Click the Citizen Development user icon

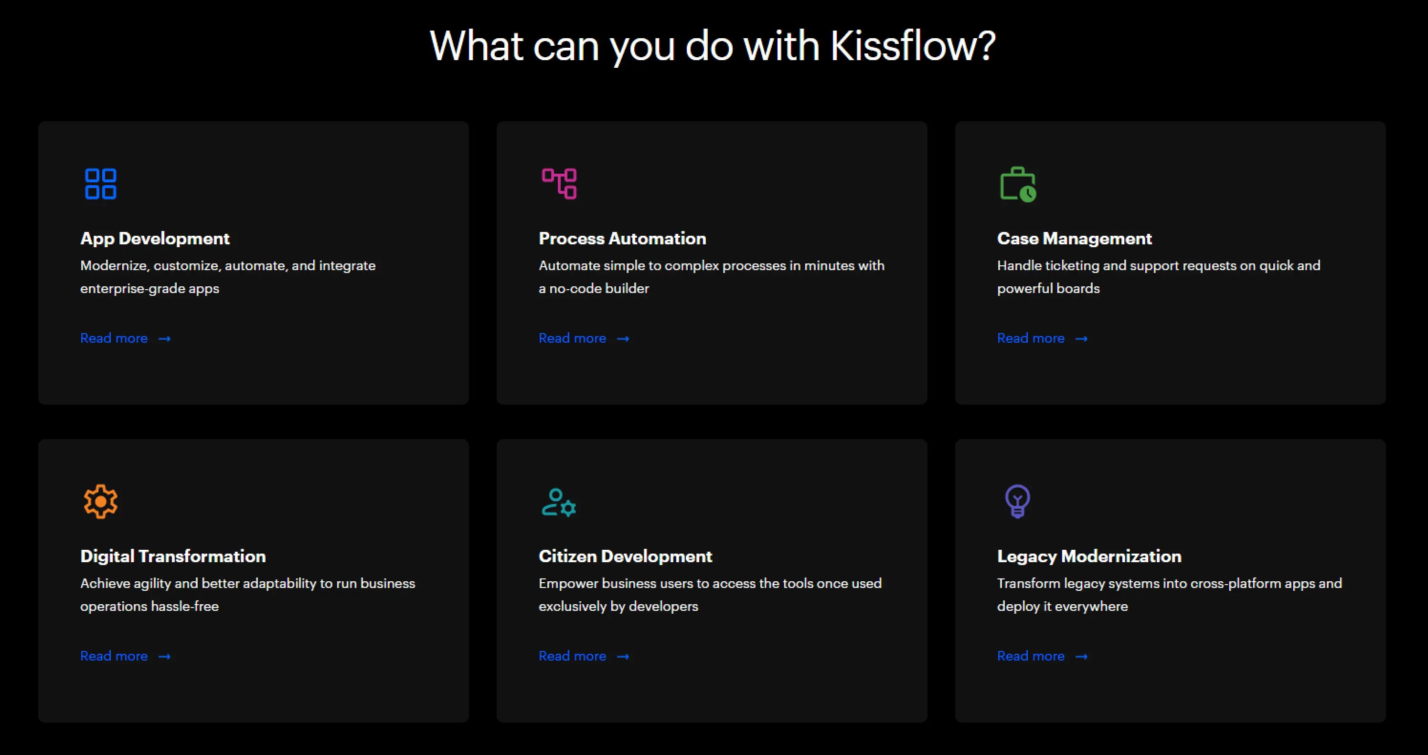click(558, 502)
